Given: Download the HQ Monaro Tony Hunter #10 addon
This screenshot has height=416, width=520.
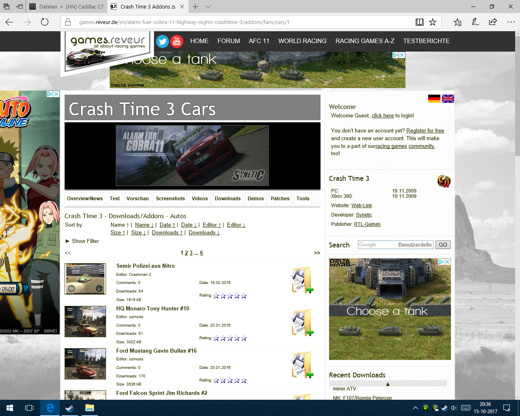Looking at the screenshot, I should (302, 323).
